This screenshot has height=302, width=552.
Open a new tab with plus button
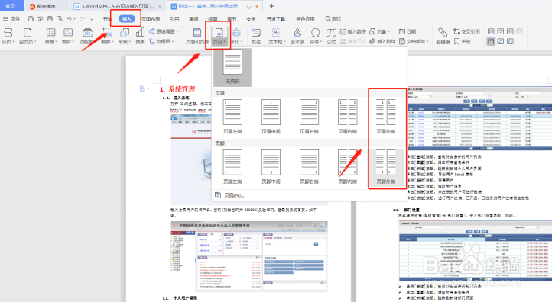click(x=271, y=6)
